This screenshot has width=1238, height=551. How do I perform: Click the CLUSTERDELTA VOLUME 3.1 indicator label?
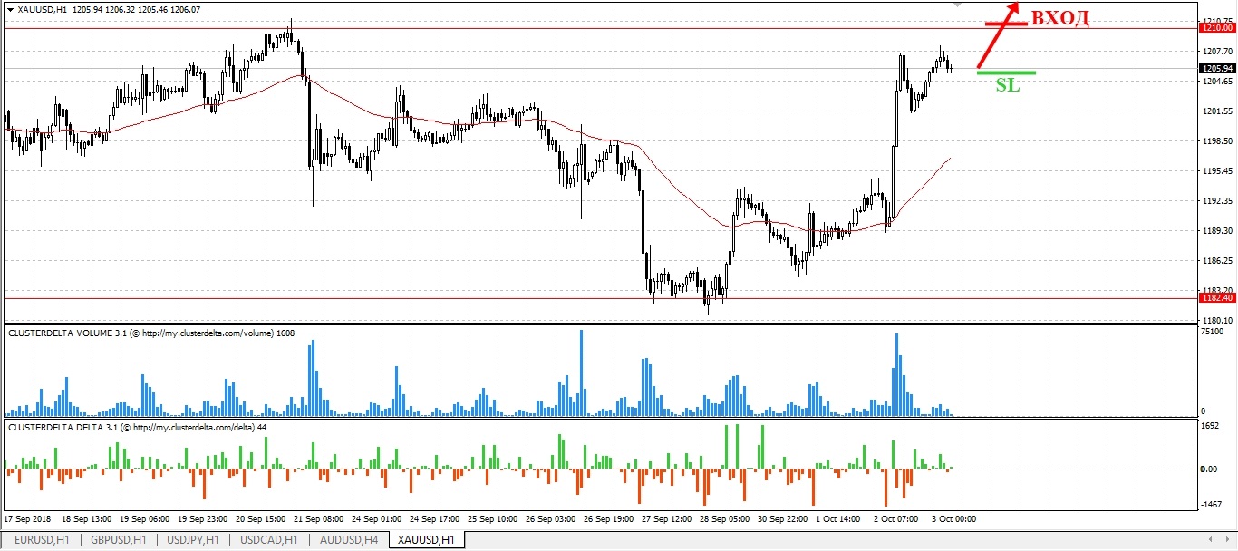(x=150, y=333)
